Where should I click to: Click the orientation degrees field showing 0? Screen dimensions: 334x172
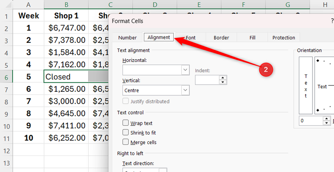[311, 121]
